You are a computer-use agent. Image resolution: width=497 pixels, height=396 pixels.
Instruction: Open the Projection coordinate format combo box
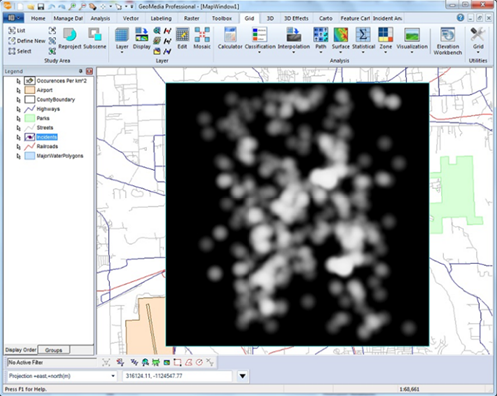(x=62, y=376)
